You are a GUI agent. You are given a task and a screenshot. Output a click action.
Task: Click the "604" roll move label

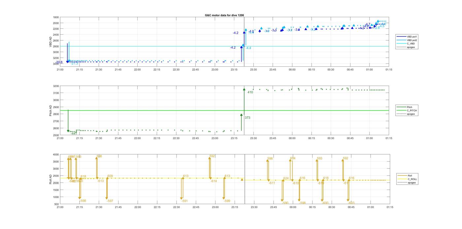click(x=293, y=158)
